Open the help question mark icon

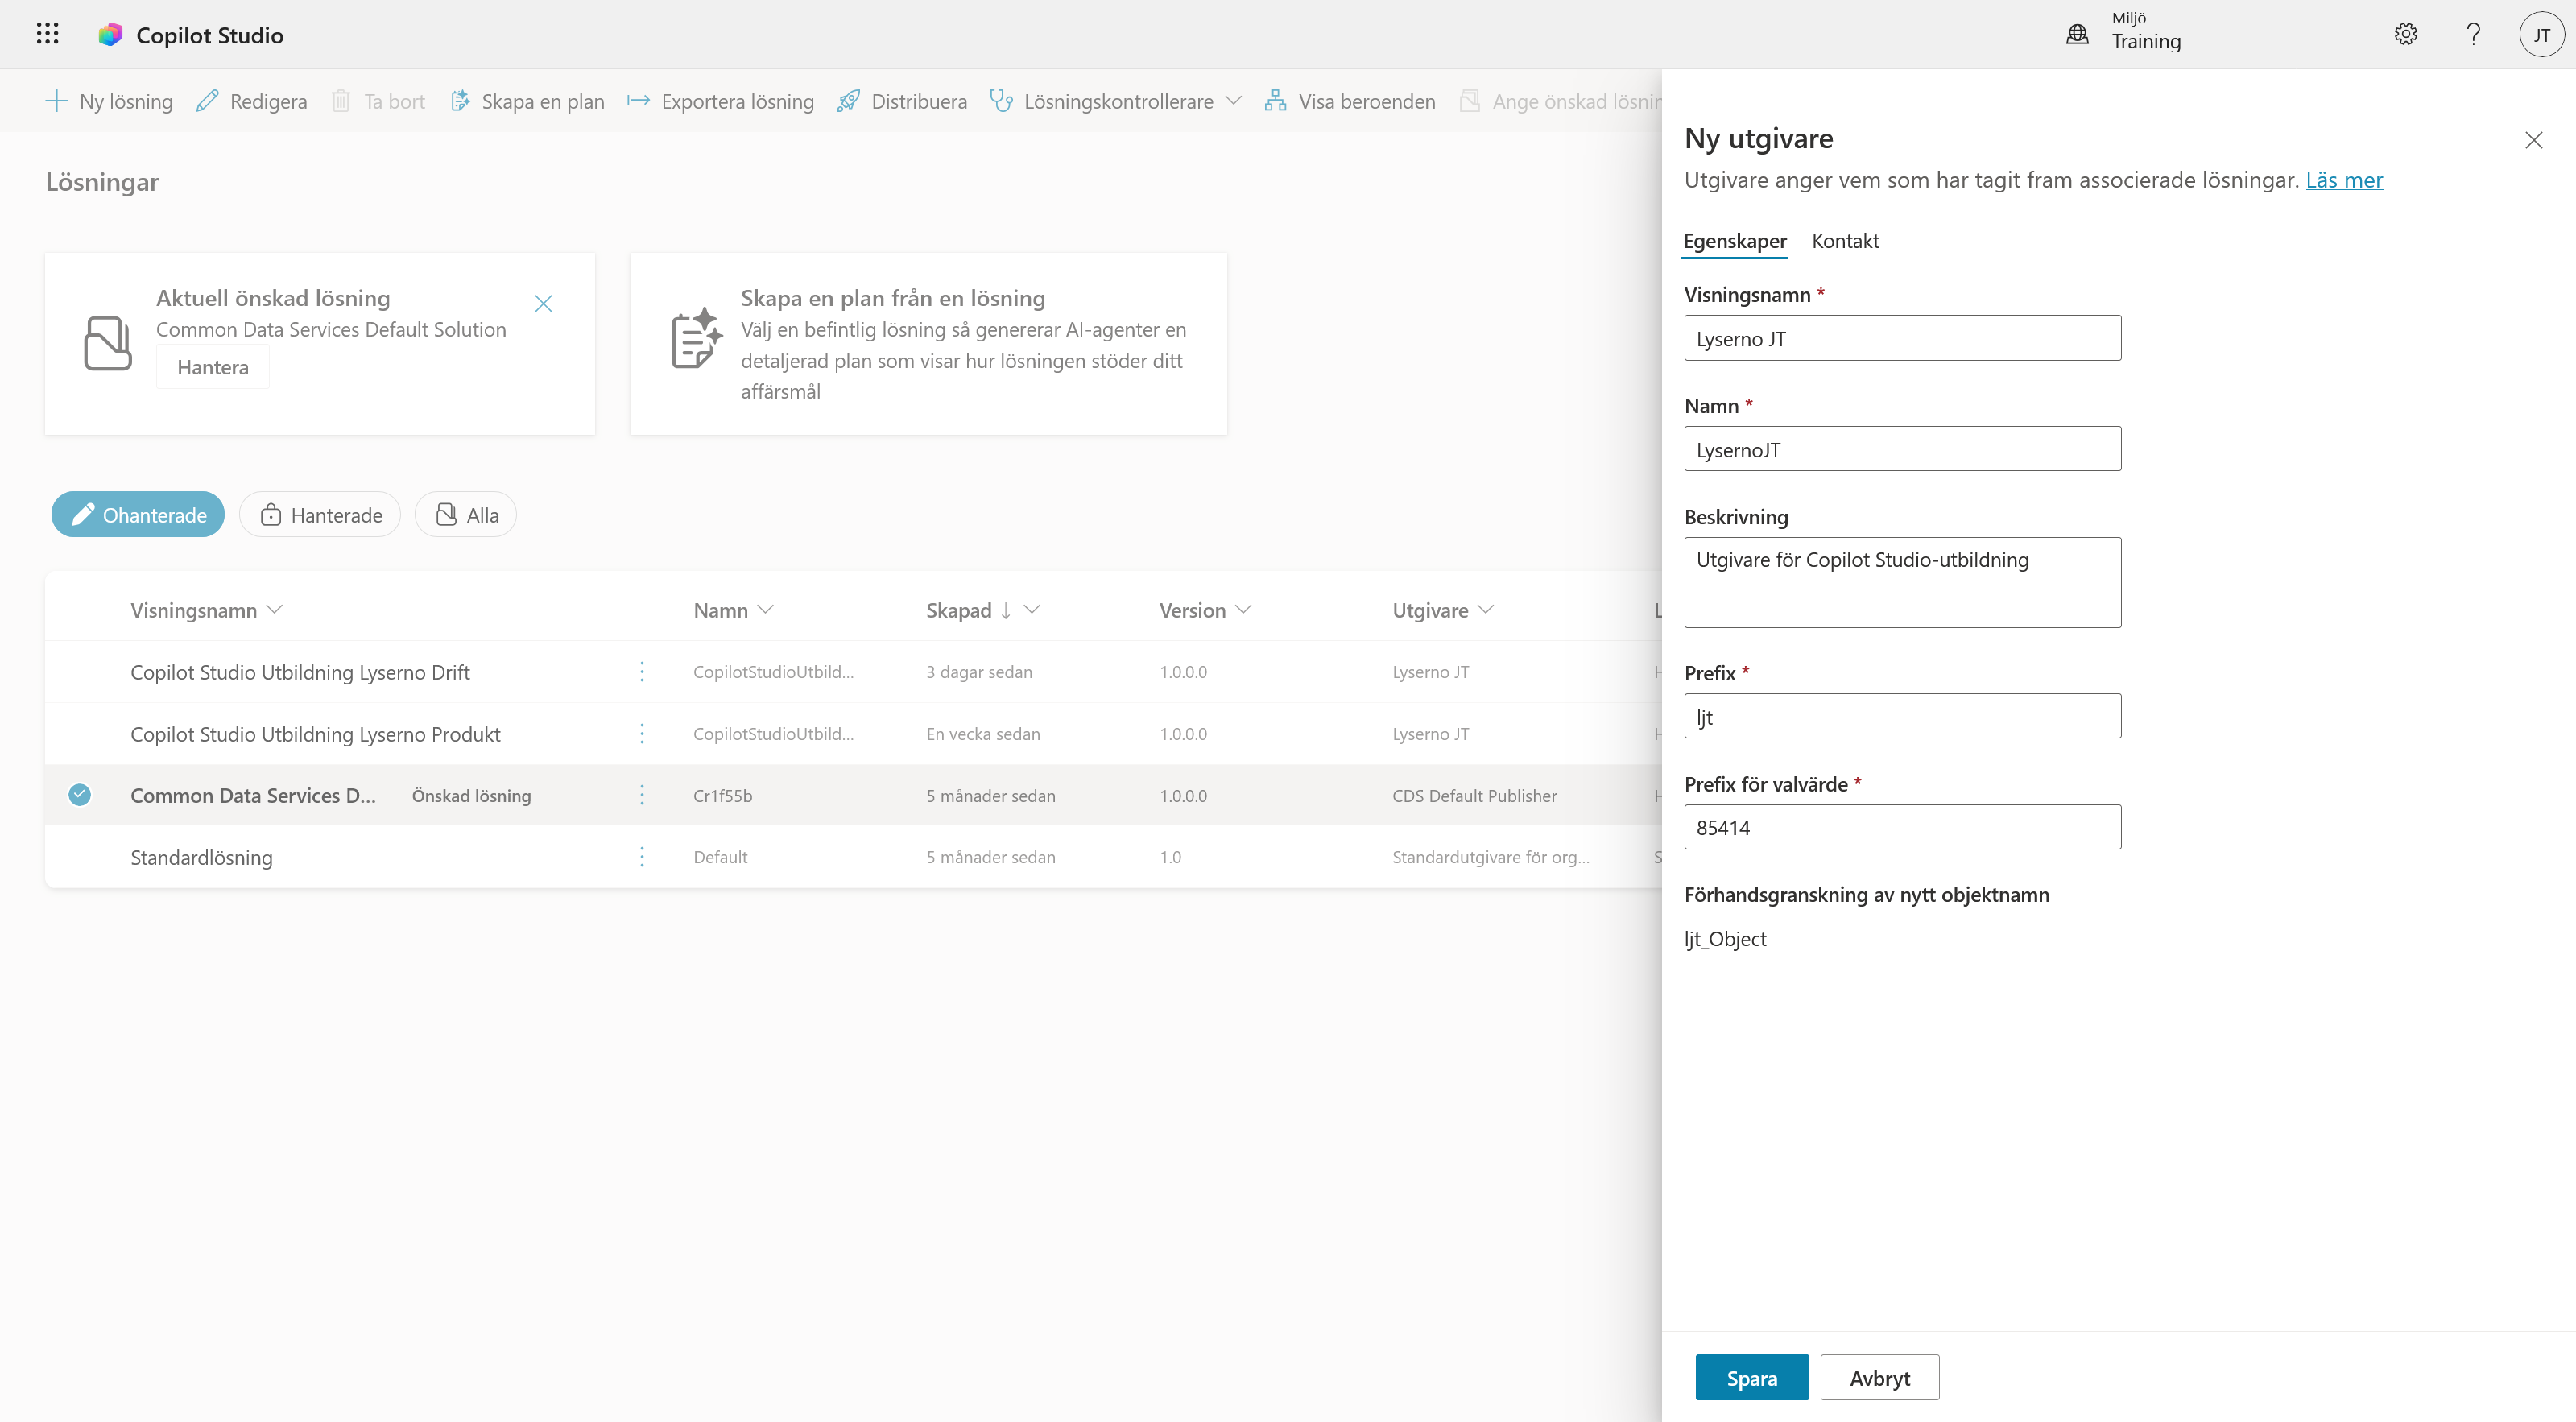[x=2473, y=34]
